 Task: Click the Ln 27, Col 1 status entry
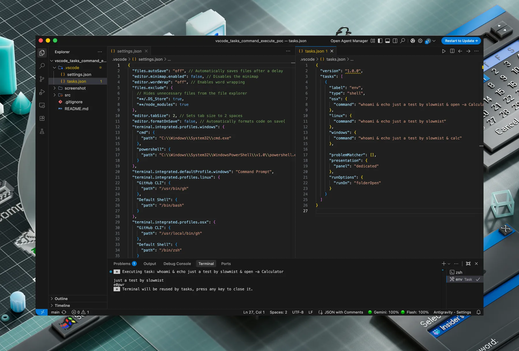click(x=254, y=312)
